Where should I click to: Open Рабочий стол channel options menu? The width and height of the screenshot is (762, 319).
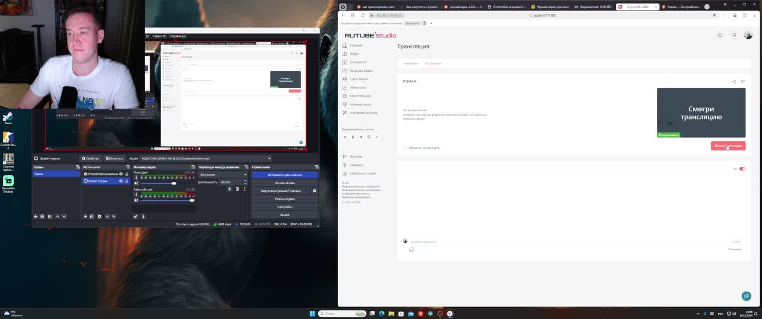point(136,194)
